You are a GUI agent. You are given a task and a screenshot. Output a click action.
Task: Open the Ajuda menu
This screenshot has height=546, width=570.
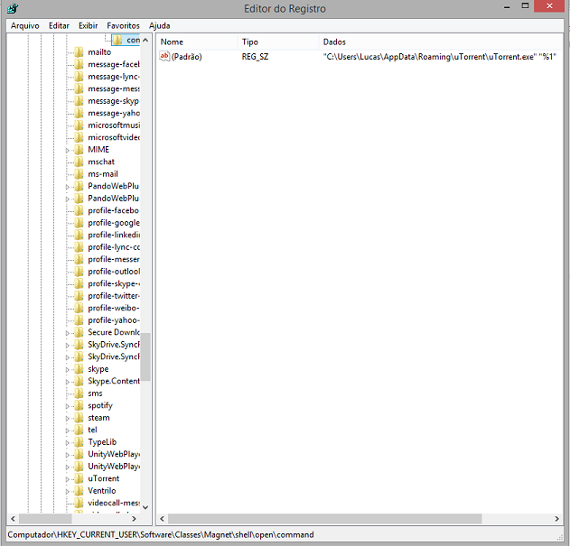pyautogui.click(x=159, y=26)
